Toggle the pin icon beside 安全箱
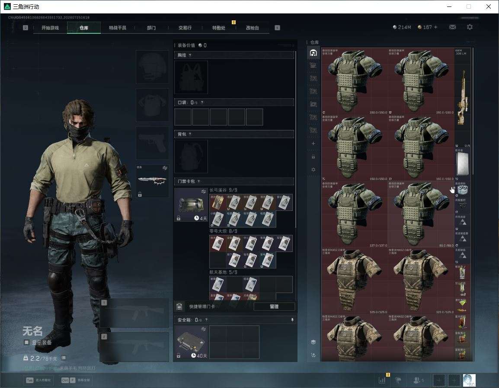This screenshot has width=499, height=388. (x=292, y=320)
